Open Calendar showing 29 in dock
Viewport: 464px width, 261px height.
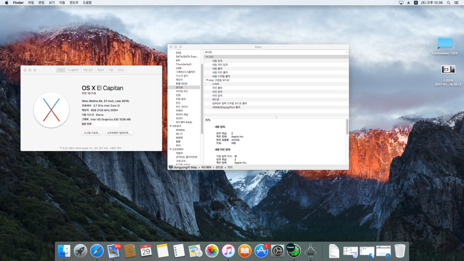tap(146, 250)
